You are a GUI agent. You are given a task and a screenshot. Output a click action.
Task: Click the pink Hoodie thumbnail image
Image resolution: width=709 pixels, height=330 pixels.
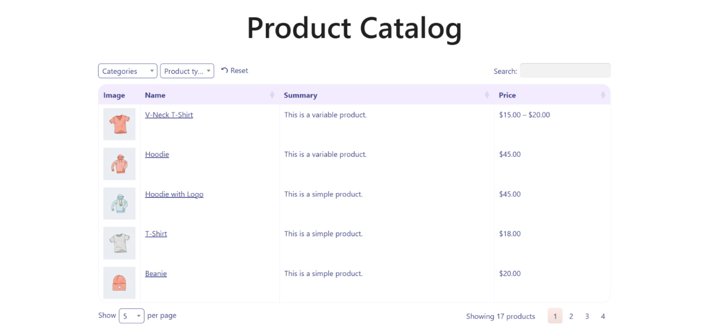coord(119,164)
